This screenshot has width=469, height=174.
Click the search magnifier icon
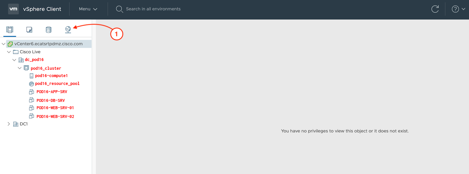tap(119, 9)
